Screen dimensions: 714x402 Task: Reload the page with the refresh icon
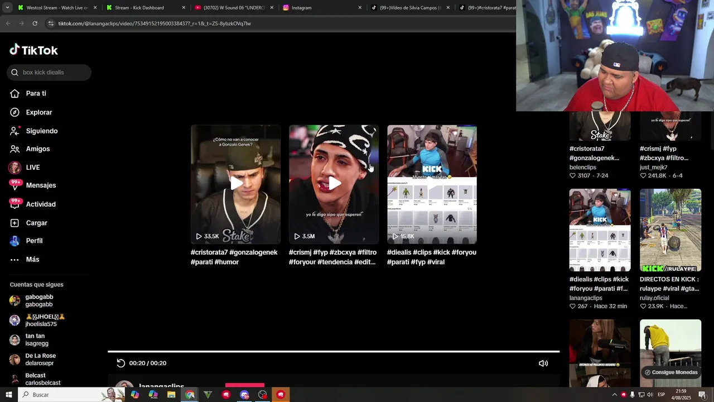35,23
